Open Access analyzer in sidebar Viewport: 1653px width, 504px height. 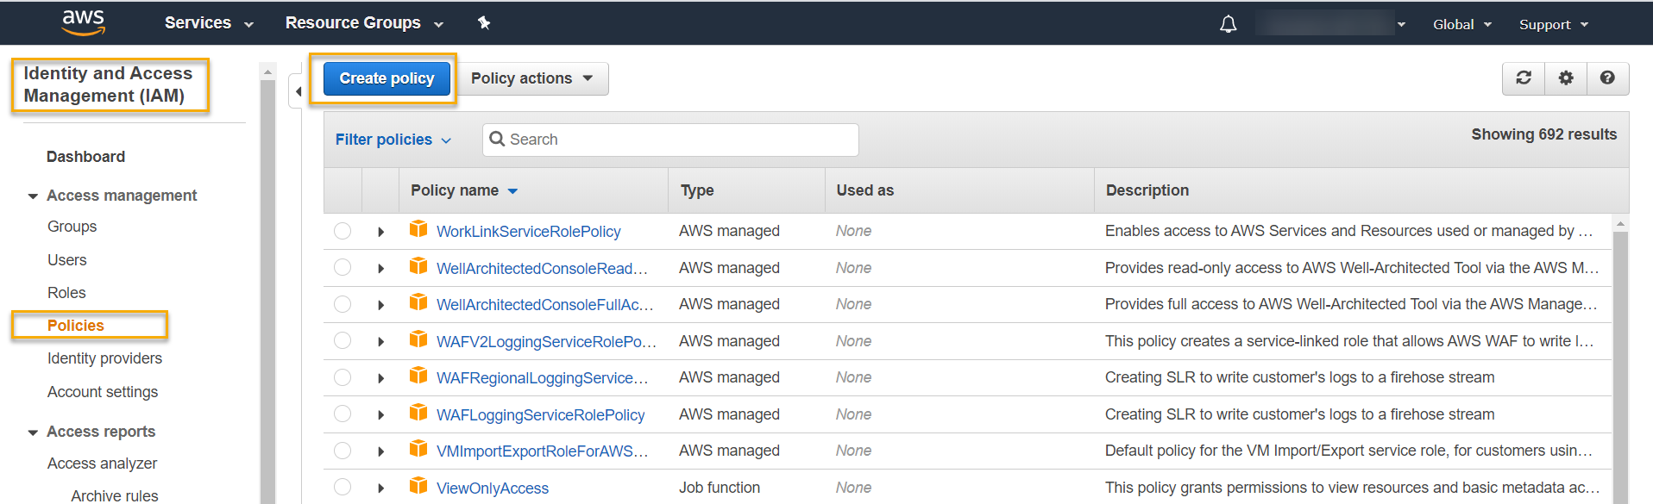tap(102, 464)
